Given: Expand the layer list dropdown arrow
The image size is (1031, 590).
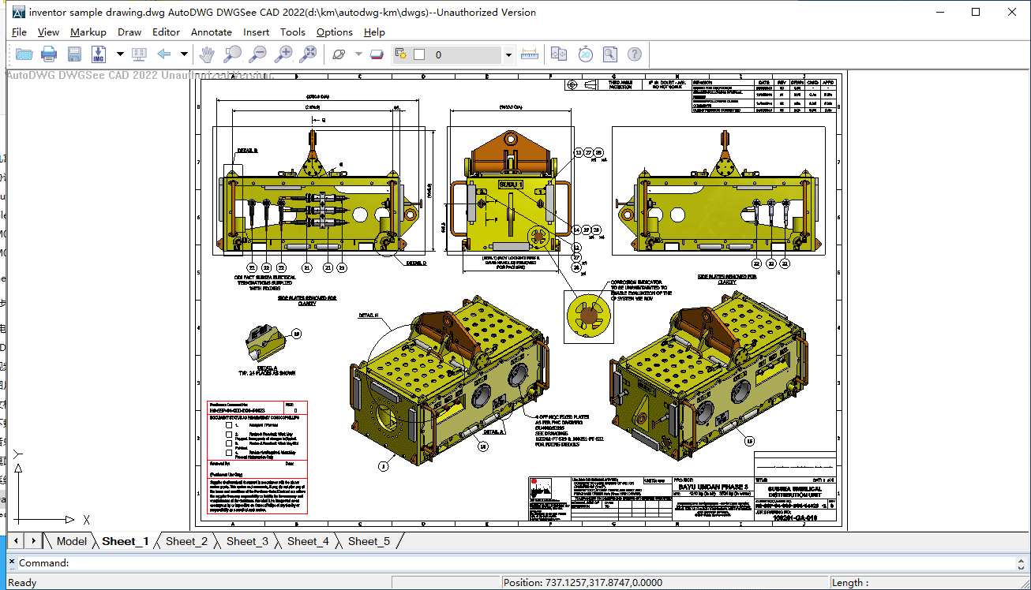Looking at the screenshot, I should tap(508, 55).
